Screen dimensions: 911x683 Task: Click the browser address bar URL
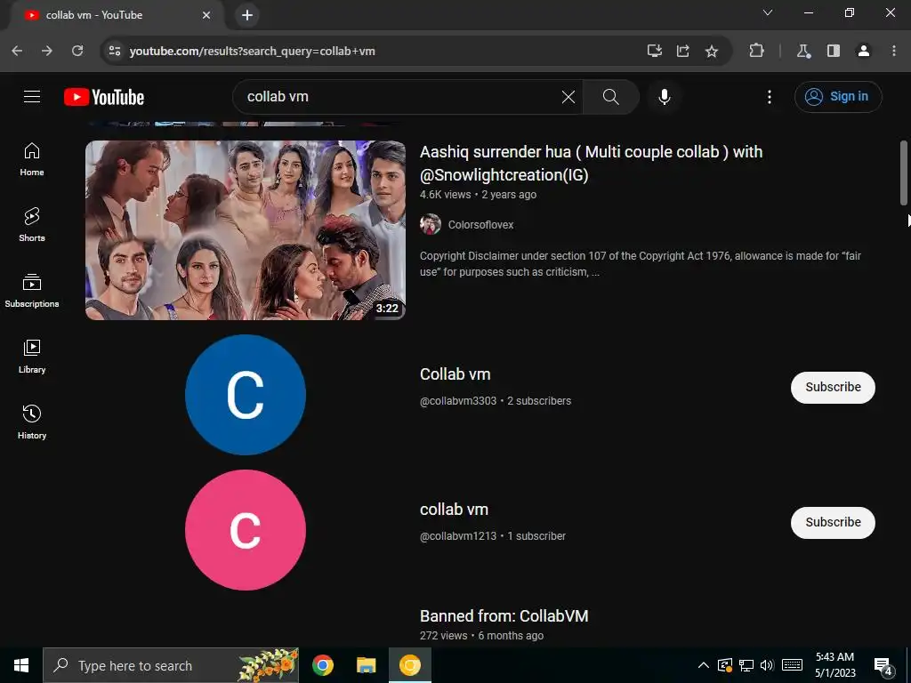[x=252, y=51]
